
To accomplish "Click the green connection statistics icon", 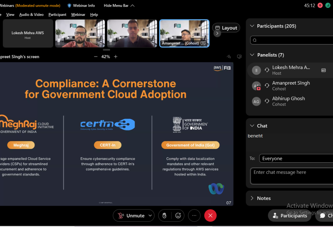I will 328,5.
